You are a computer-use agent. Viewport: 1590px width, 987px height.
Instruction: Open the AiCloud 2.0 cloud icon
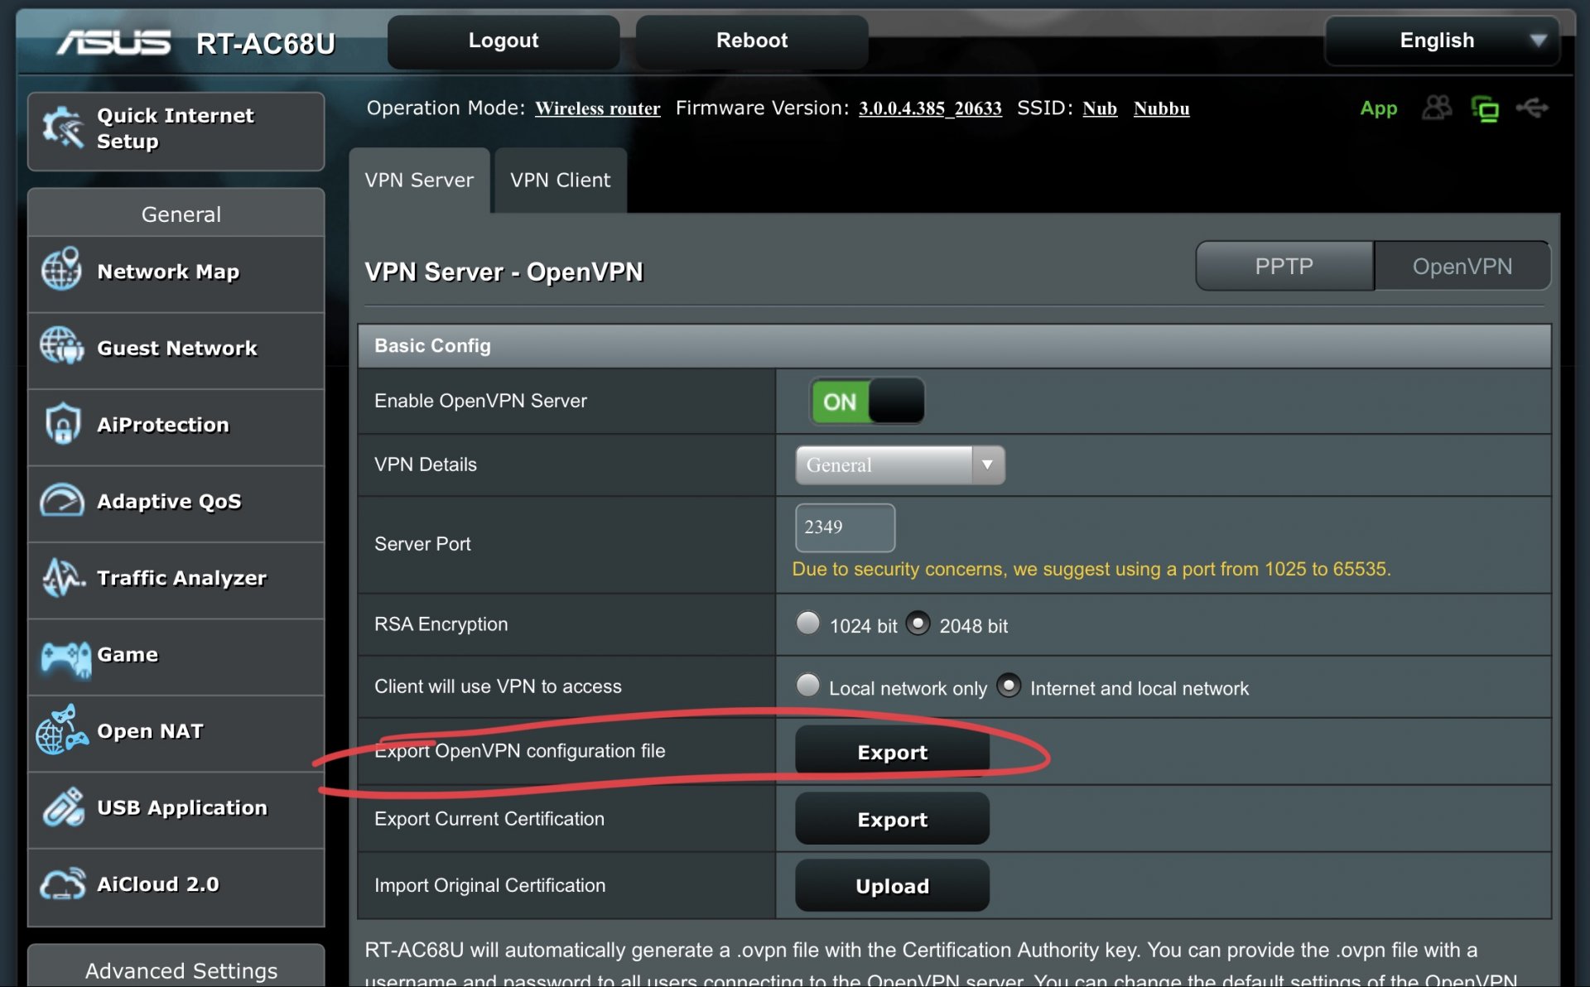(x=63, y=883)
